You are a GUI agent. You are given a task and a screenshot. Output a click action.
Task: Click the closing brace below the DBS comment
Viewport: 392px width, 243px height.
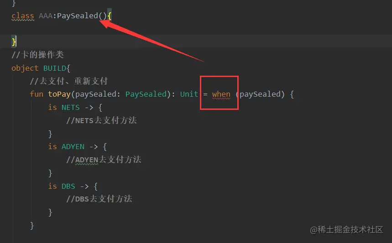point(50,212)
